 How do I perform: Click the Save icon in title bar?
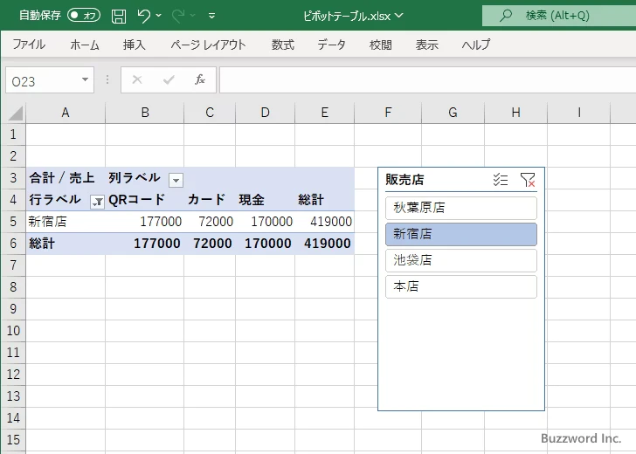tap(119, 16)
